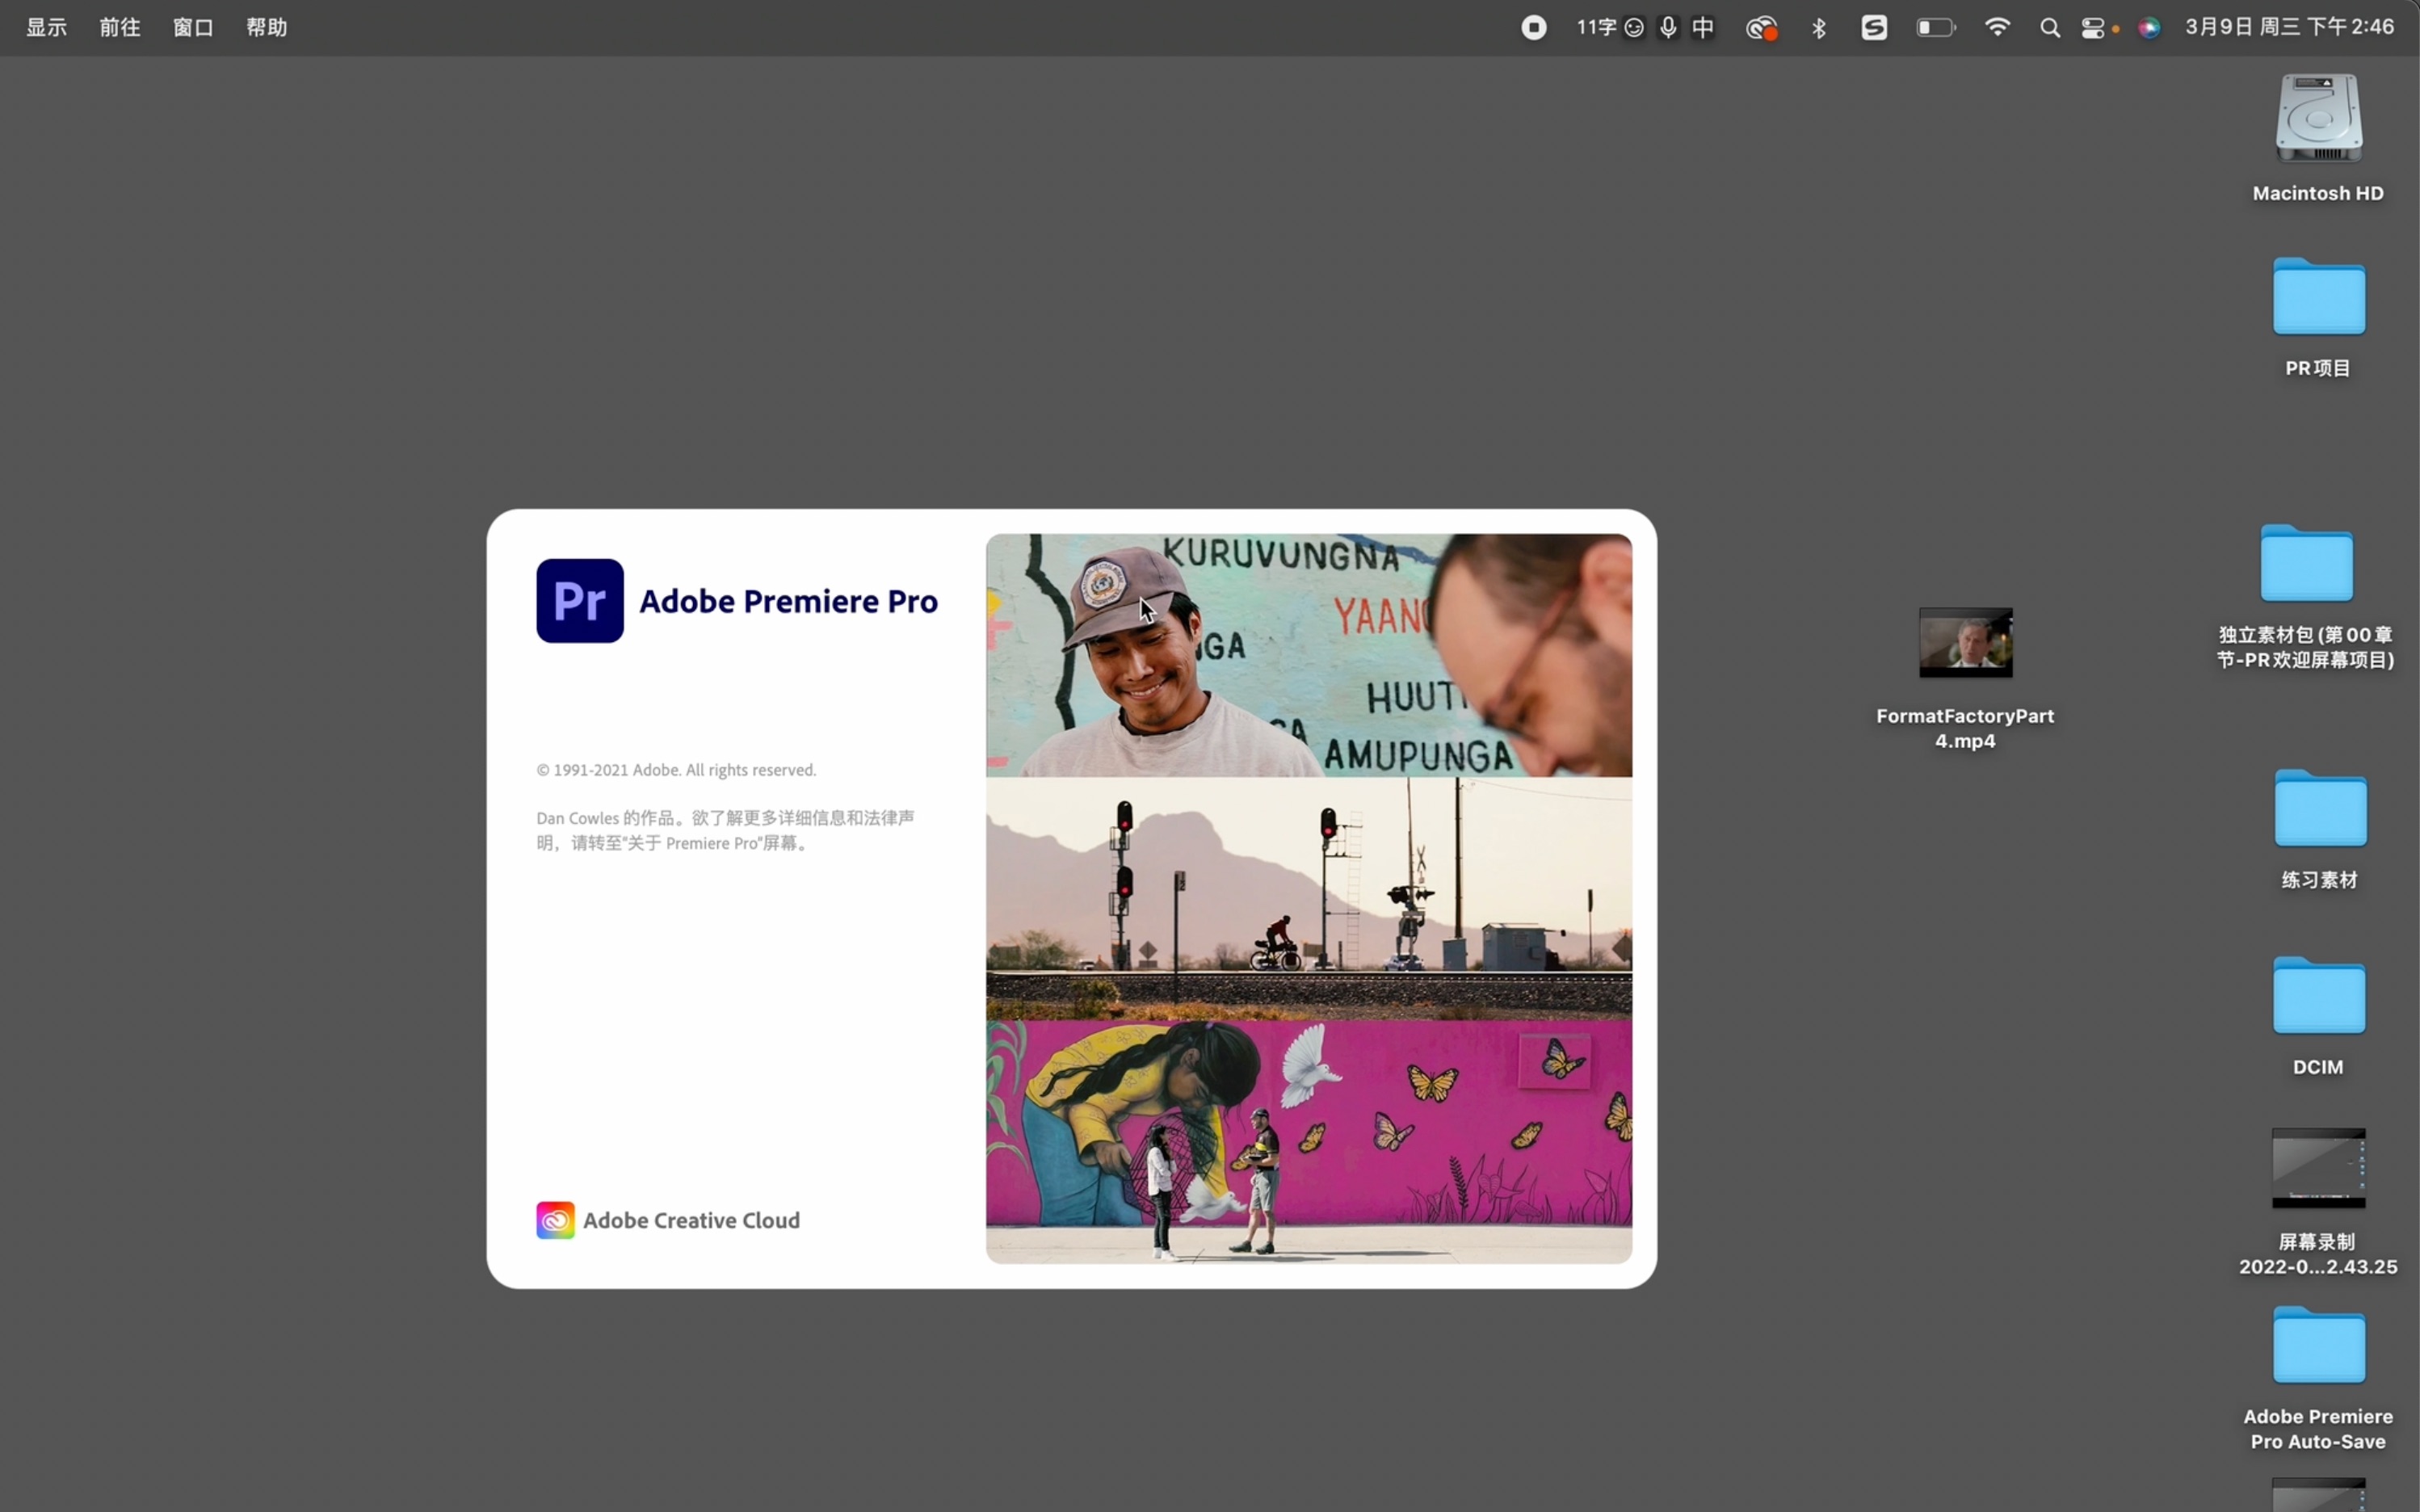Open Control Center toggles icon
The height and width of the screenshot is (1512, 2420).
pyautogui.click(x=2093, y=28)
